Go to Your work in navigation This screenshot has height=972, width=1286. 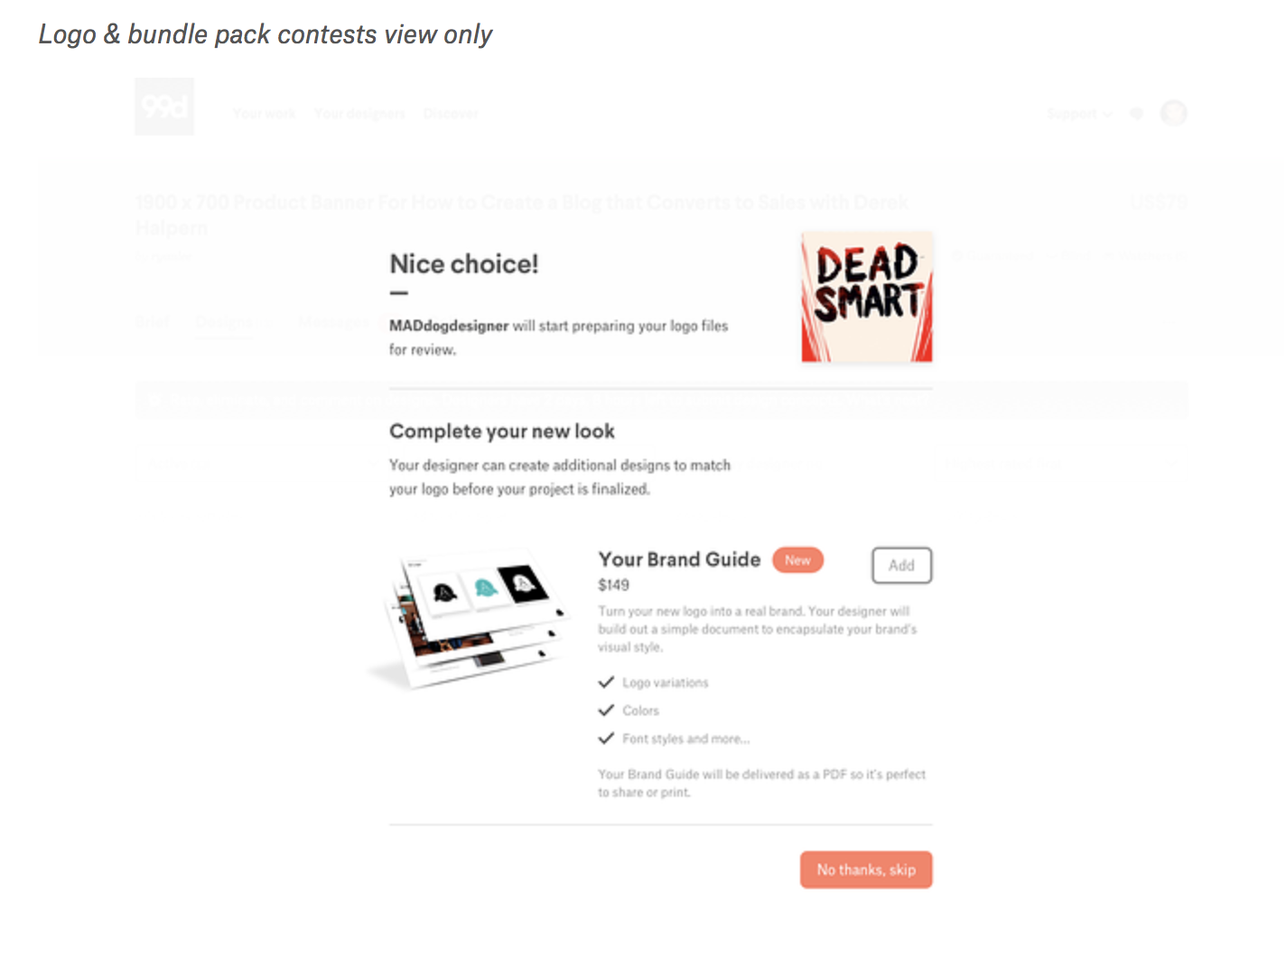pyautogui.click(x=264, y=114)
